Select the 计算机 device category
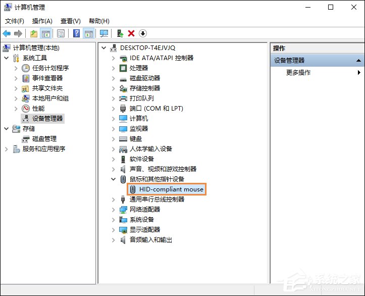The image size is (365, 296). (139, 119)
